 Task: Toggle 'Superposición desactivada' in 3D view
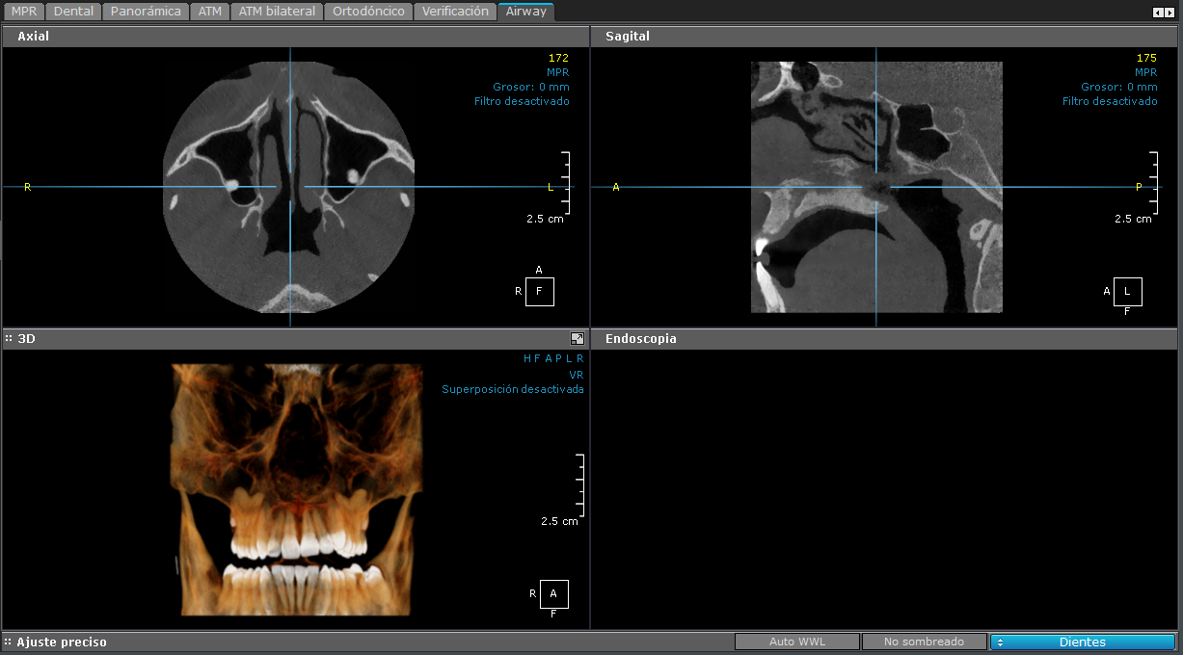[513, 390]
